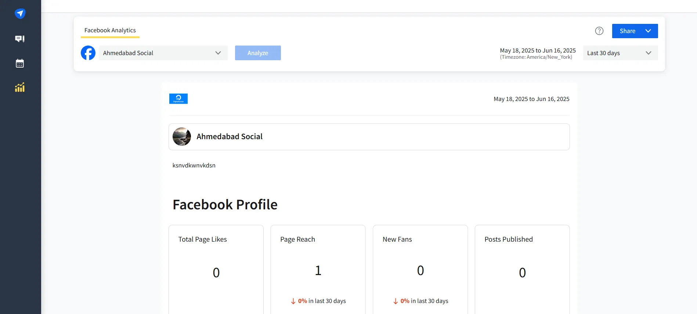
Task: Click the Analyze button
Action: click(x=258, y=53)
